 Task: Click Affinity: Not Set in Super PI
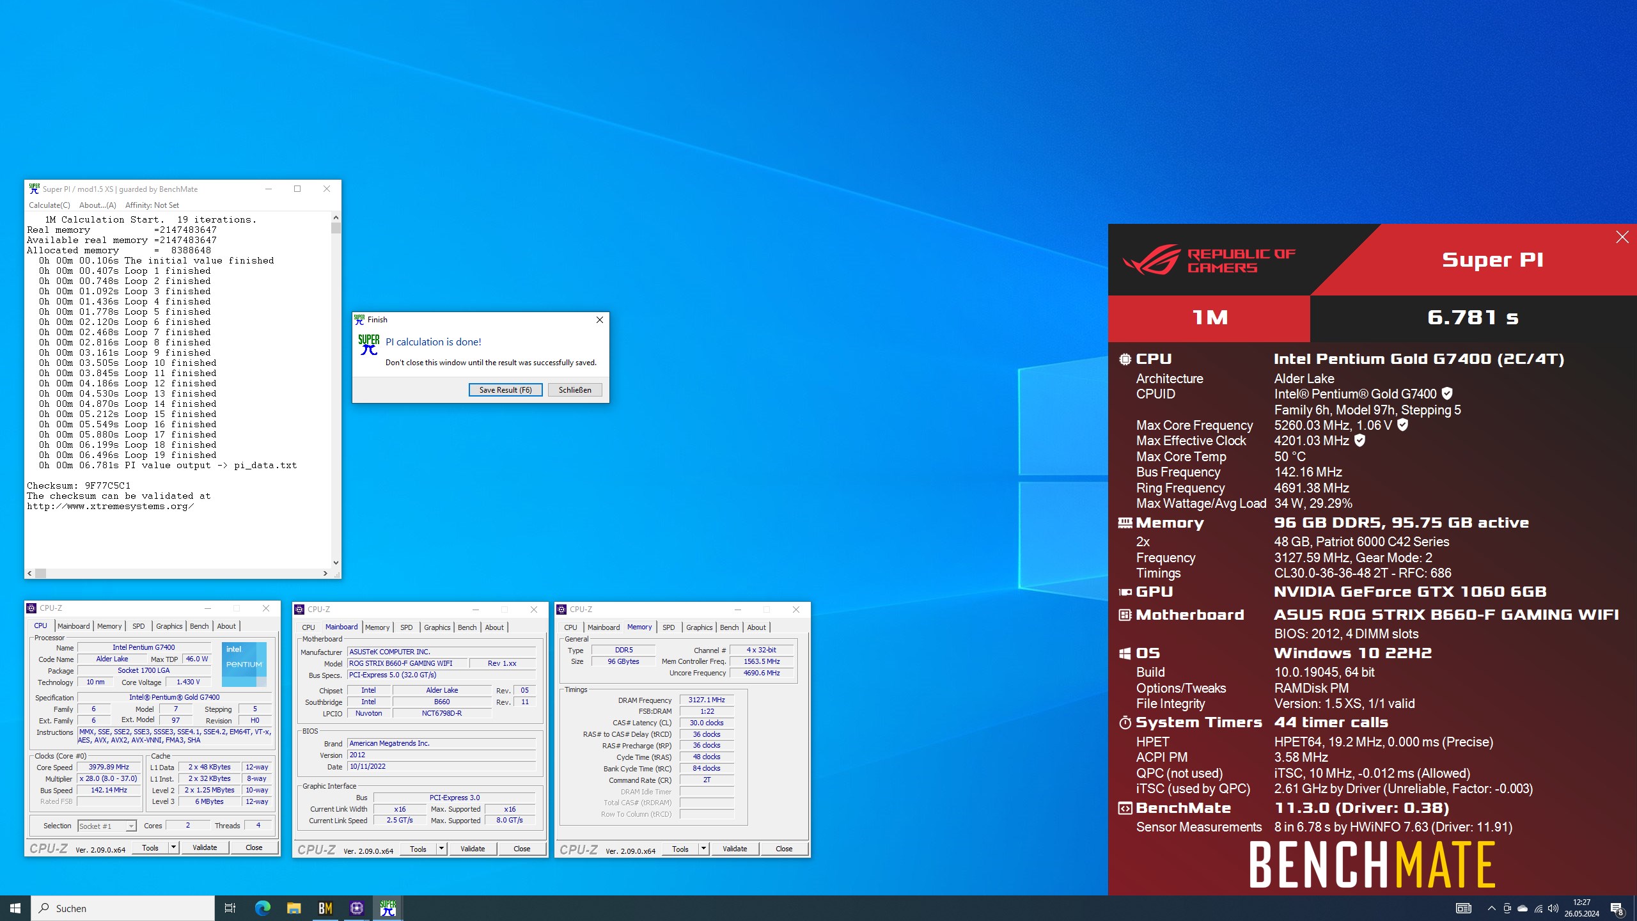(x=152, y=205)
